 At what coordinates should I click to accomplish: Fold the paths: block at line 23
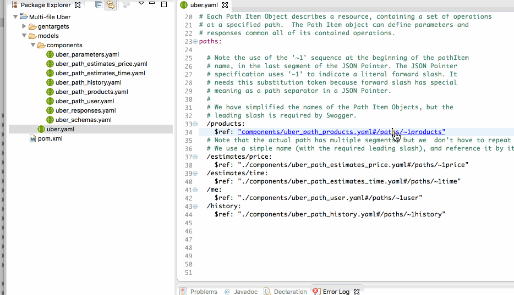(x=195, y=42)
